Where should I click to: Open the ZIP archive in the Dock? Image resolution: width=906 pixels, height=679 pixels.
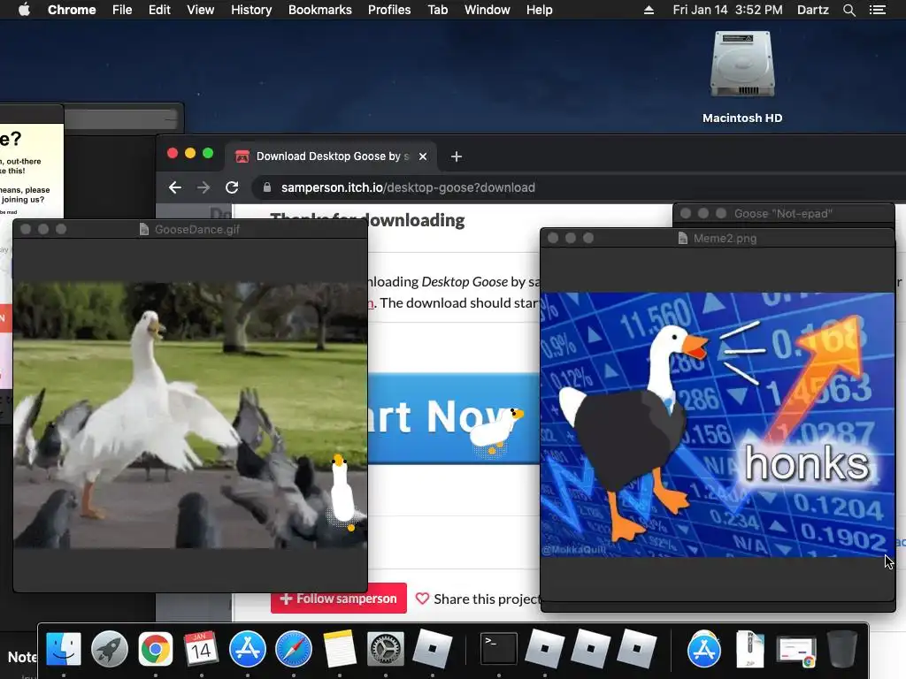750,649
